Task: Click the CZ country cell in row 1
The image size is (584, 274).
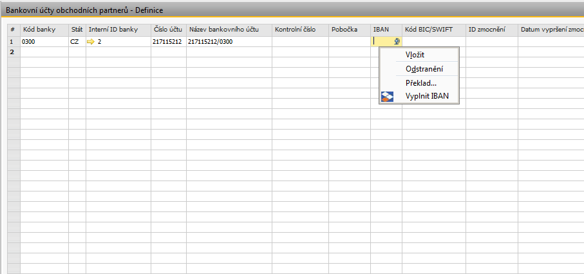Action: pyautogui.click(x=77, y=42)
